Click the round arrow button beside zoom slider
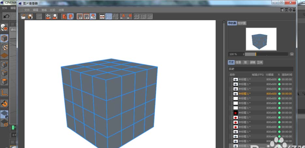 click(x=292, y=54)
